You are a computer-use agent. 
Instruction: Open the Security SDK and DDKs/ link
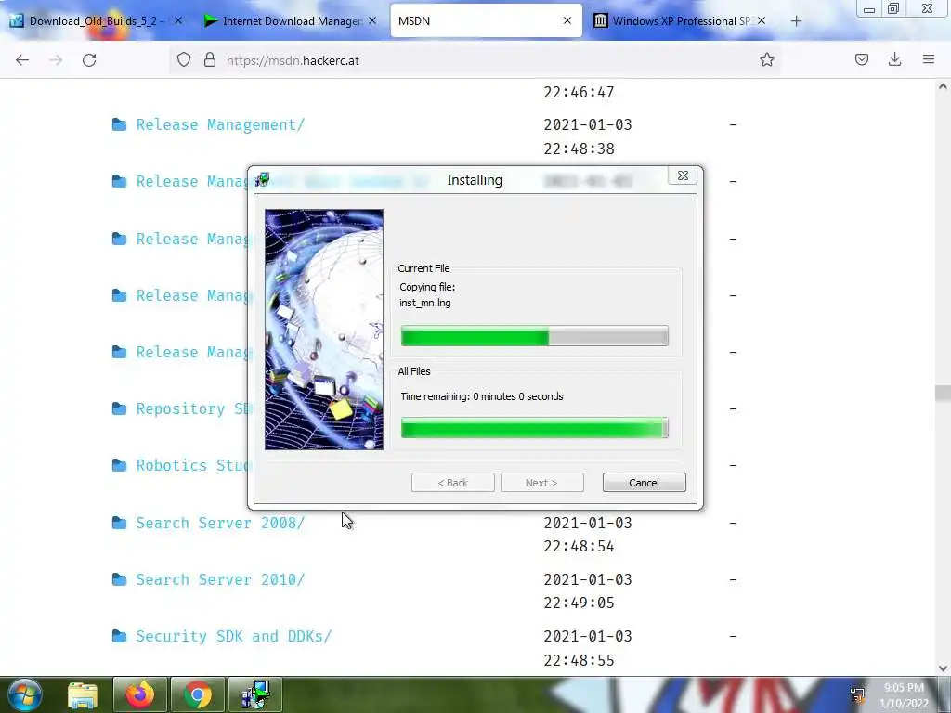click(233, 636)
